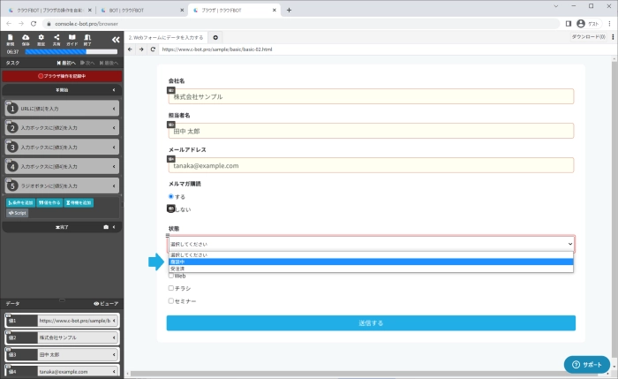The width and height of the screenshot is (618, 379).
Task: Click the メールアドレス input field
Action: [371, 165]
